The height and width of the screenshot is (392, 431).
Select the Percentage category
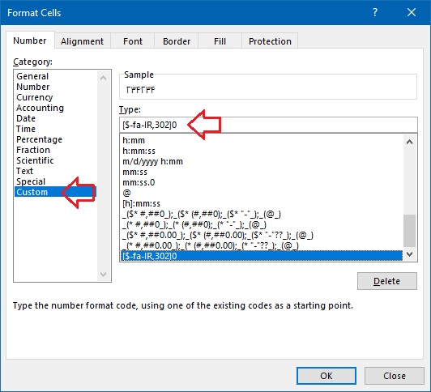coord(39,139)
